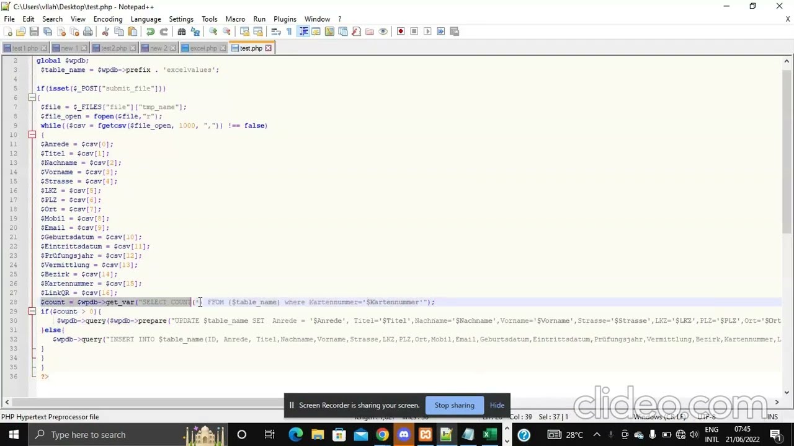
Task: Click the Paste toolbar icon
Action: [133, 32]
